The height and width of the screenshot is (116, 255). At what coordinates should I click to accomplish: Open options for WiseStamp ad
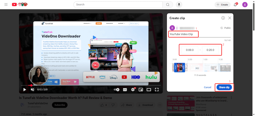[232, 98]
